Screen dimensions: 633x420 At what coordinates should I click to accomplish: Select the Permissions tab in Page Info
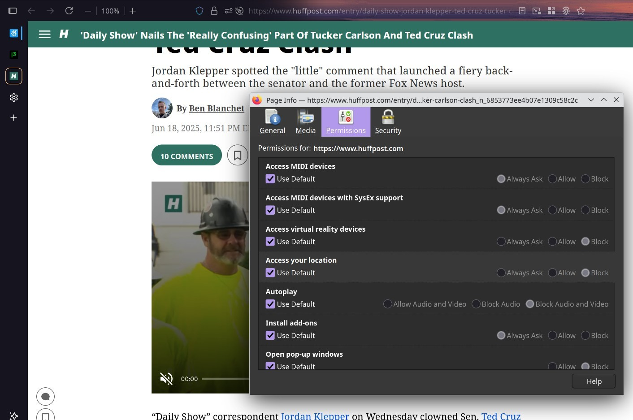pyautogui.click(x=346, y=122)
